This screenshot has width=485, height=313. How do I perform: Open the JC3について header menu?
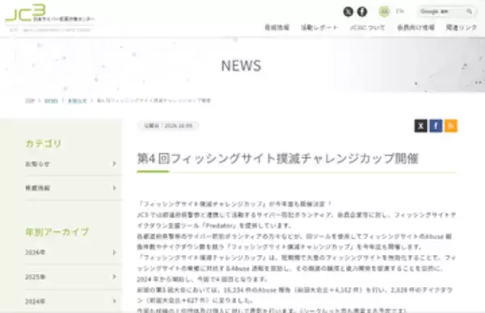click(x=368, y=27)
